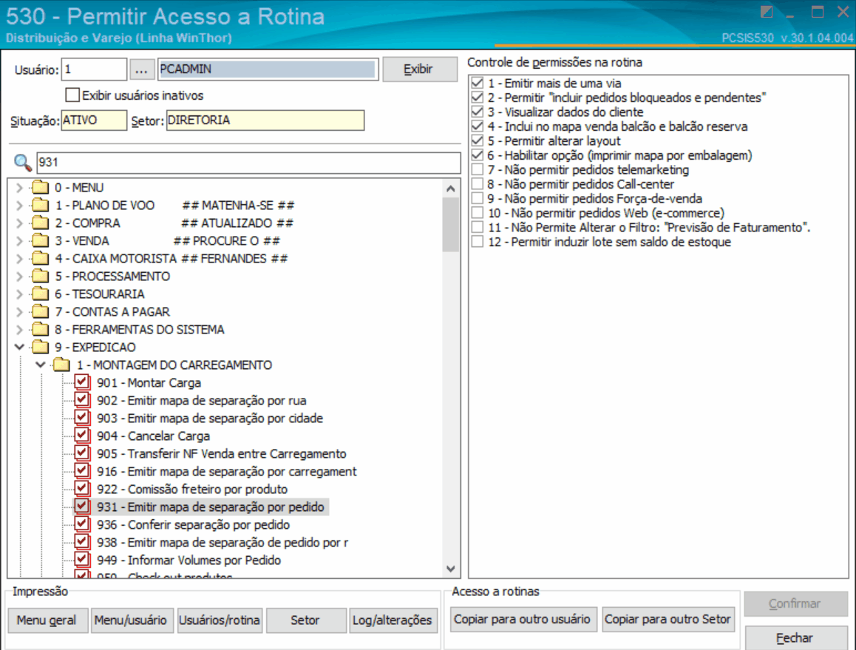Click the Exibir button
856x650 pixels.
pos(419,70)
